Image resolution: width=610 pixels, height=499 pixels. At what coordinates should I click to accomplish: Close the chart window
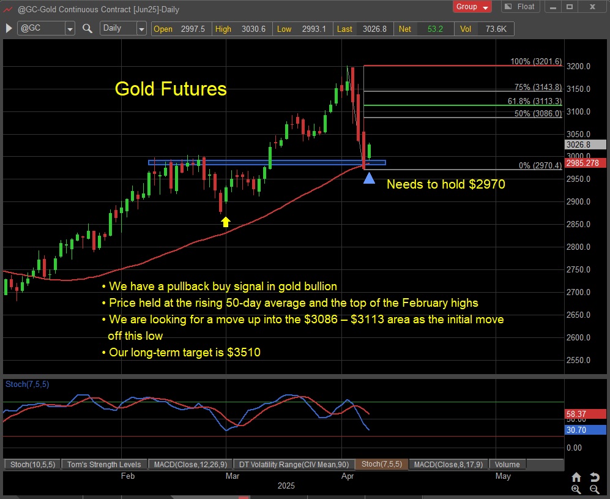pos(592,7)
